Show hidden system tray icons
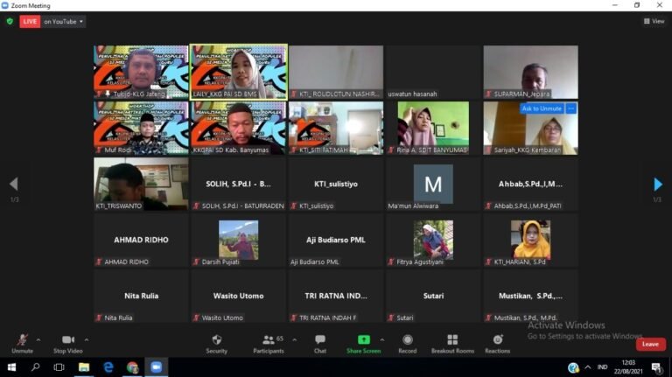672x377 pixels. click(x=588, y=367)
